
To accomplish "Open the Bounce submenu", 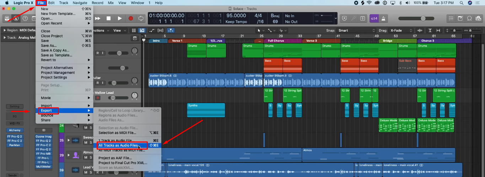I will [64, 116].
